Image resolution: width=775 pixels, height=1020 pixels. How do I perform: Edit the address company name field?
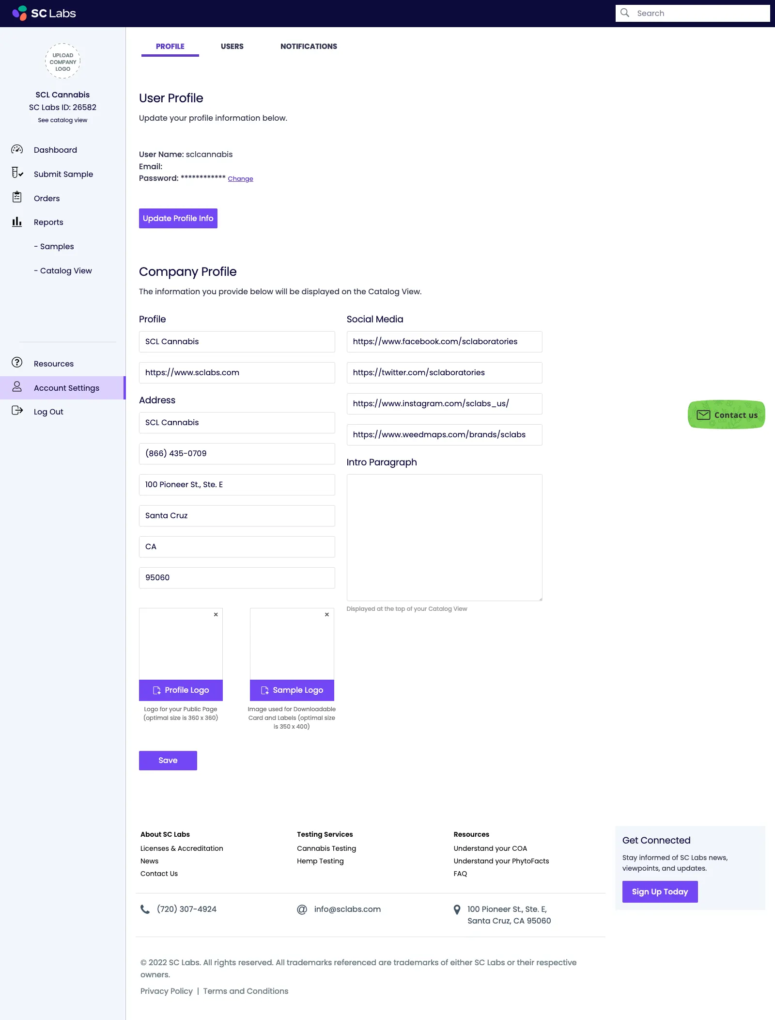(x=237, y=423)
